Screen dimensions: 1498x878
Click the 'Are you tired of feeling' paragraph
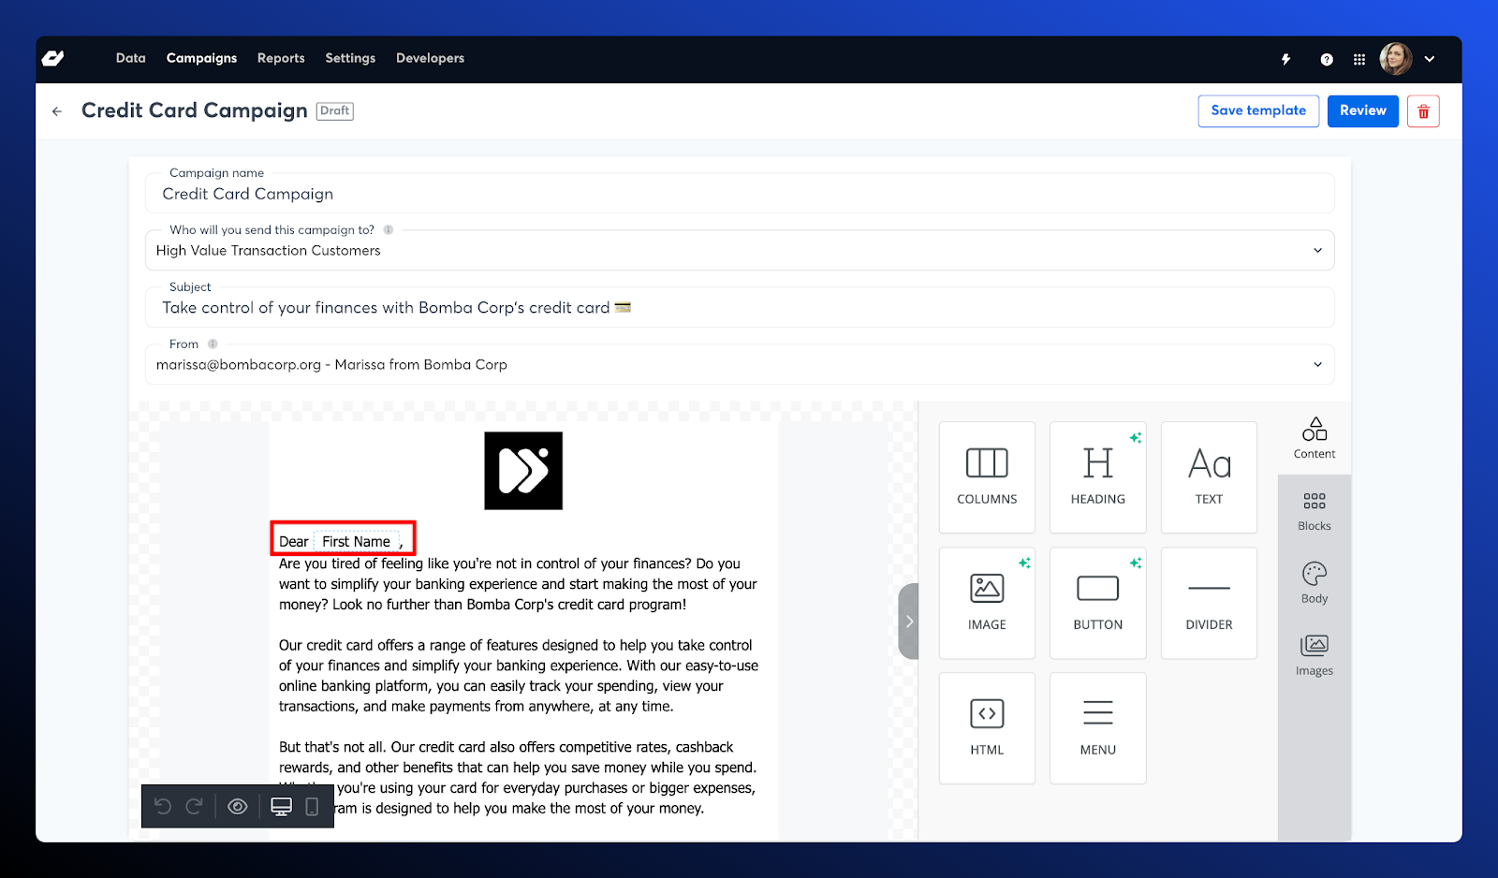pos(518,584)
